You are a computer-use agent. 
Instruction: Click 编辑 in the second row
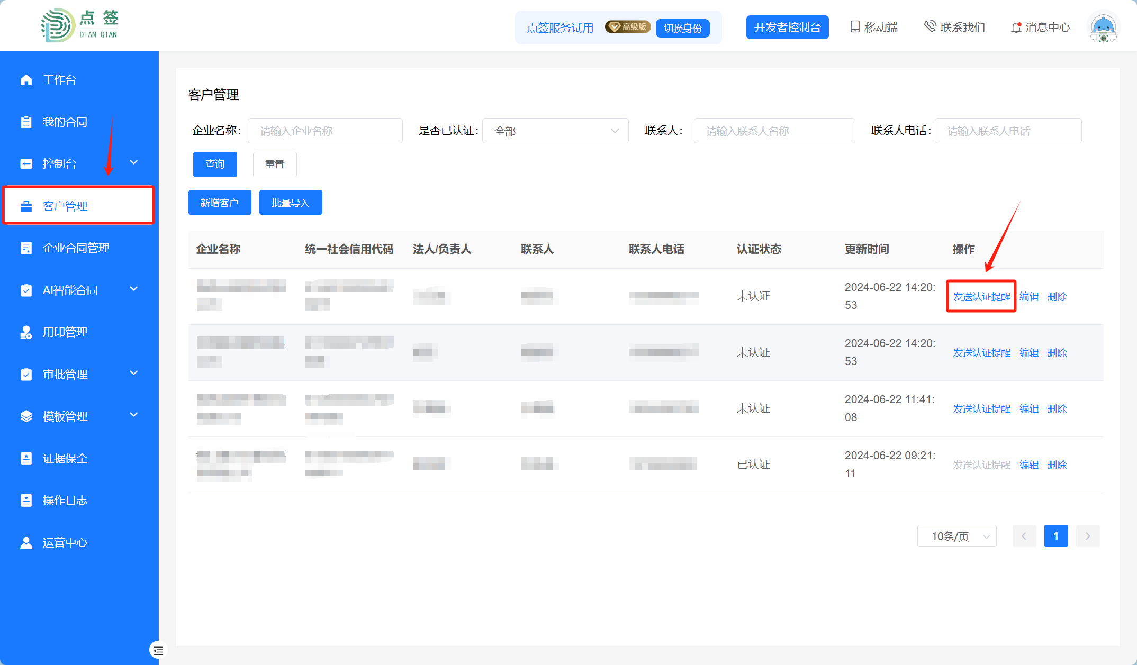(1029, 353)
